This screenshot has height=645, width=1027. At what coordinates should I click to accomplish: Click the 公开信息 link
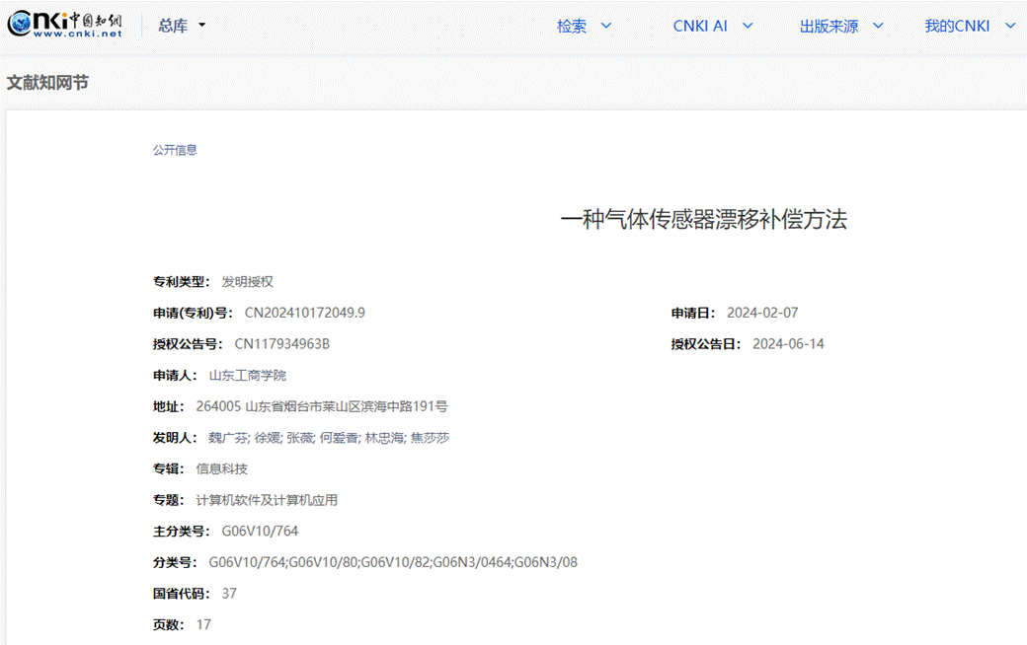point(175,150)
